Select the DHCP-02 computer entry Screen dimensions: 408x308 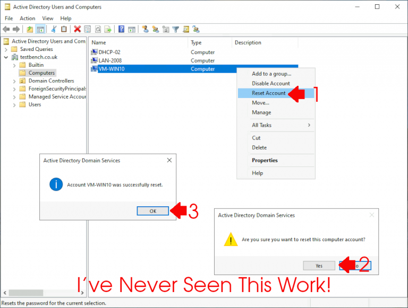pyautogui.click(x=110, y=52)
